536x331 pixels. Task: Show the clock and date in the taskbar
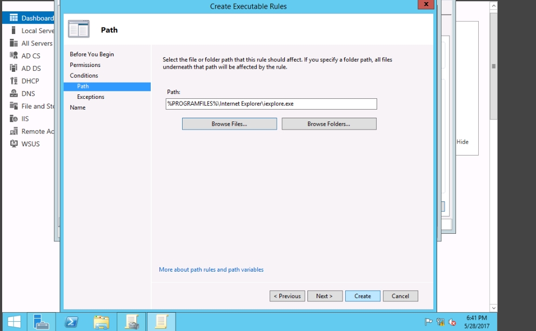pyautogui.click(x=476, y=322)
